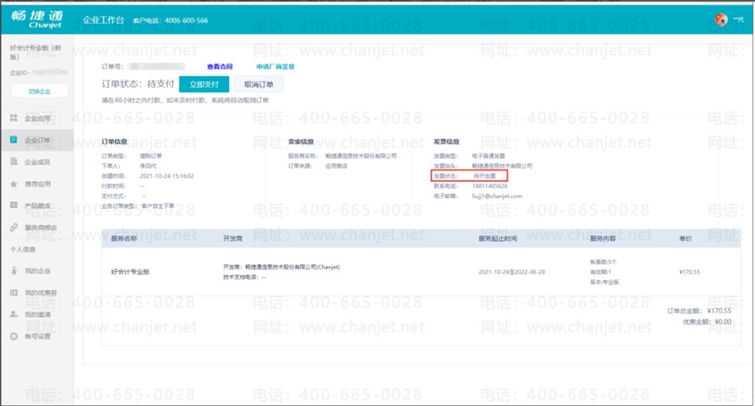The height and width of the screenshot is (406, 755).
Task: Click order type value 增购订单
Action: (151, 155)
